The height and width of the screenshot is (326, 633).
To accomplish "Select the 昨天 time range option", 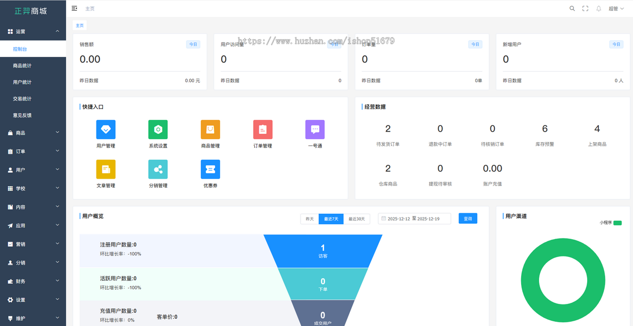I will point(310,219).
